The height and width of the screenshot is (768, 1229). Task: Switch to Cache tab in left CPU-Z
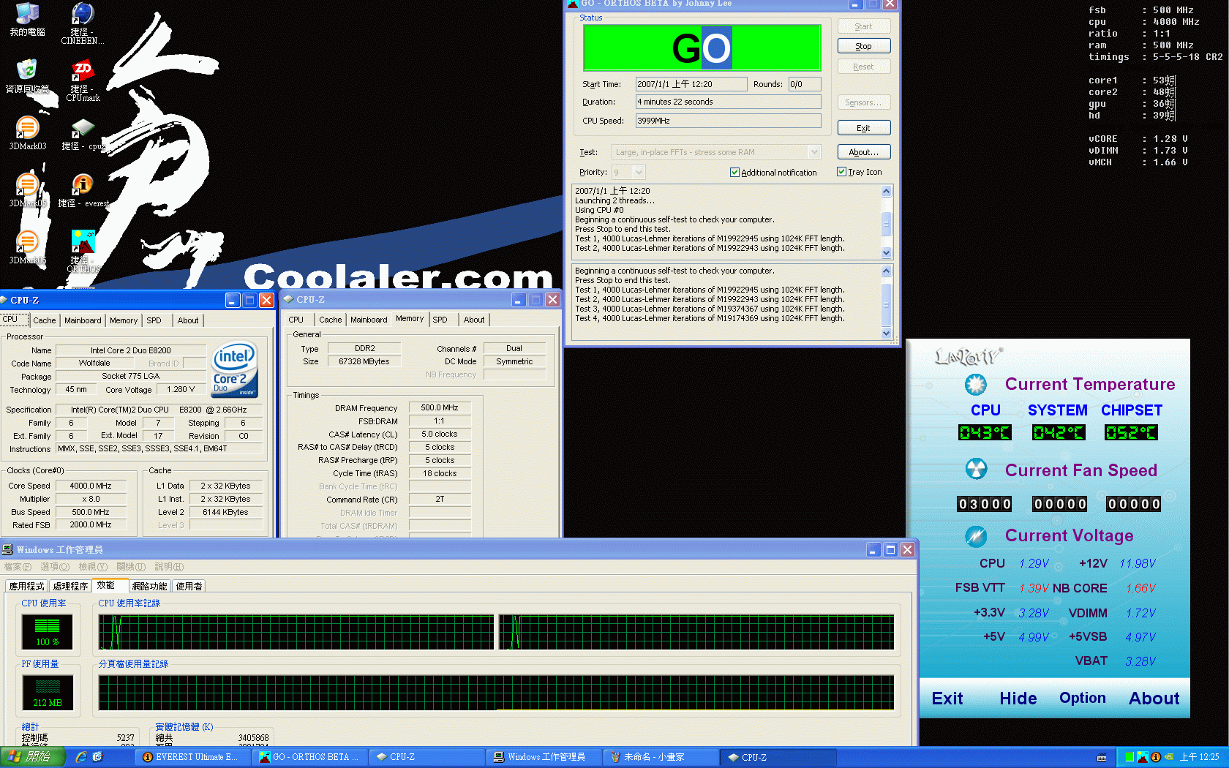pyautogui.click(x=44, y=320)
